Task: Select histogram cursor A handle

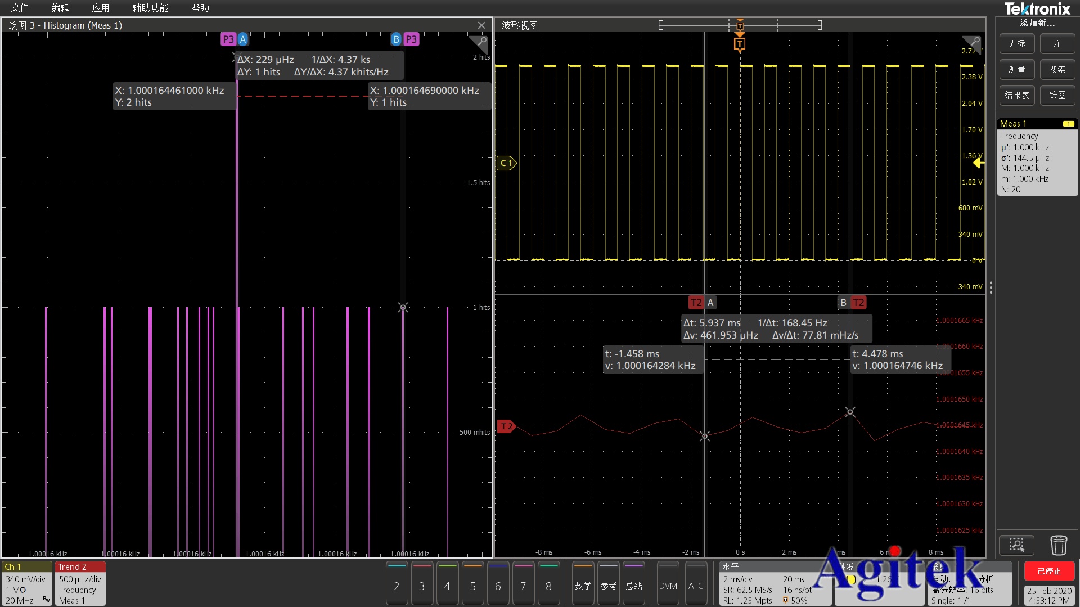Action: 243,39
